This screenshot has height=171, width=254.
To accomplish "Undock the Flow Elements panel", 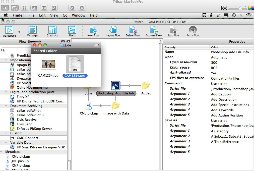I will (x=63, y=41).
